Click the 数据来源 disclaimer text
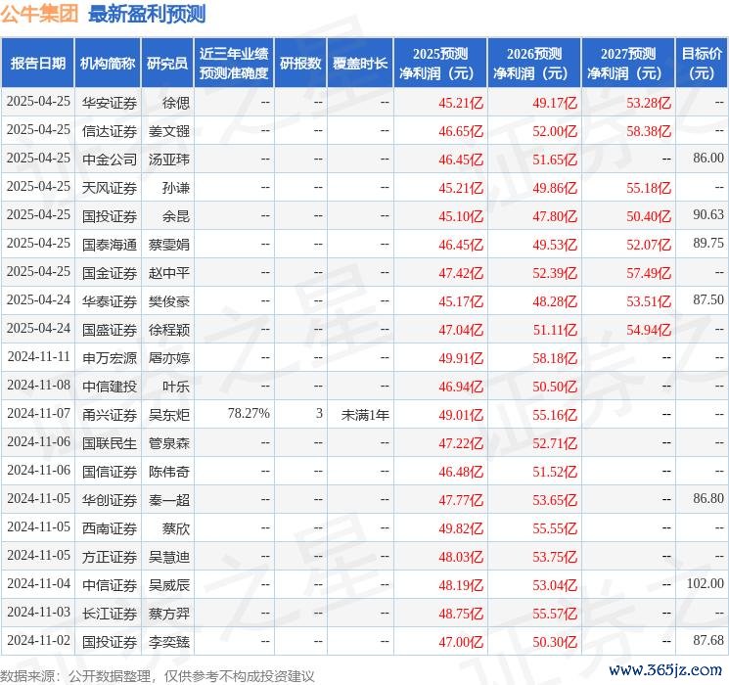The image size is (729, 685). (158, 676)
